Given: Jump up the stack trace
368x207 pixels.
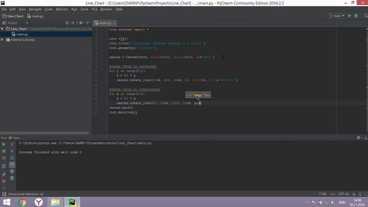Looking at the screenshot, I should (12, 144).
